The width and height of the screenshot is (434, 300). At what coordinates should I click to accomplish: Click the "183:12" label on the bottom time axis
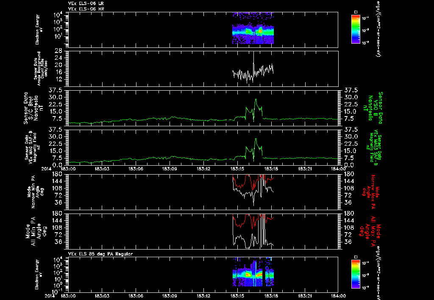click(203, 296)
